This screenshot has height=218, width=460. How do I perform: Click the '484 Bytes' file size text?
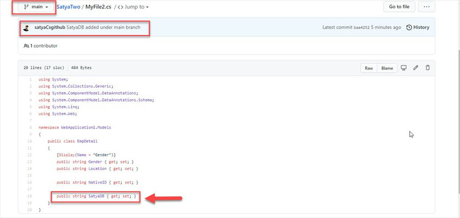[81, 68]
